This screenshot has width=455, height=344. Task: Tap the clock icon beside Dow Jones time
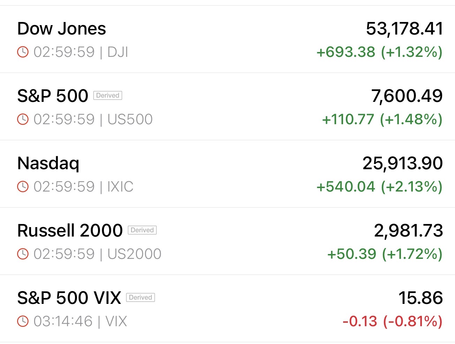click(x=23, y=52)
